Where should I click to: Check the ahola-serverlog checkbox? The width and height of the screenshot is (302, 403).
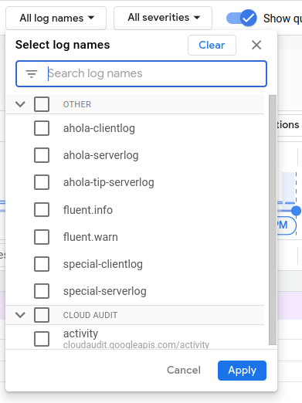point(42,155)
